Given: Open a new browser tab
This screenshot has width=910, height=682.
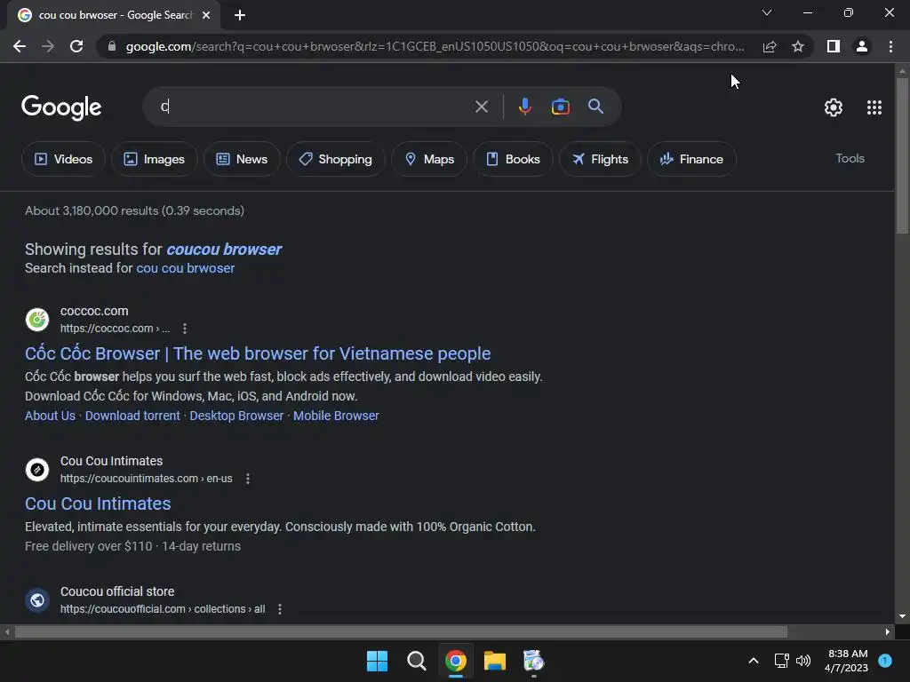Looking at the screenshot, I should pos(240,15).
